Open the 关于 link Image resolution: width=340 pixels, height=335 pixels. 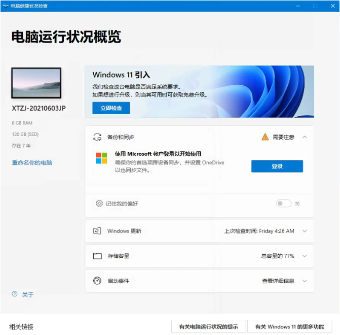(28, 294)
